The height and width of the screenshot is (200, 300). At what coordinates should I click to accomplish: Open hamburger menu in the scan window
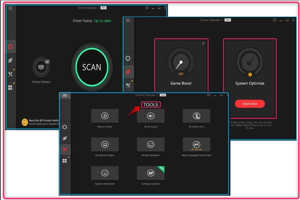tap(10, 8)
